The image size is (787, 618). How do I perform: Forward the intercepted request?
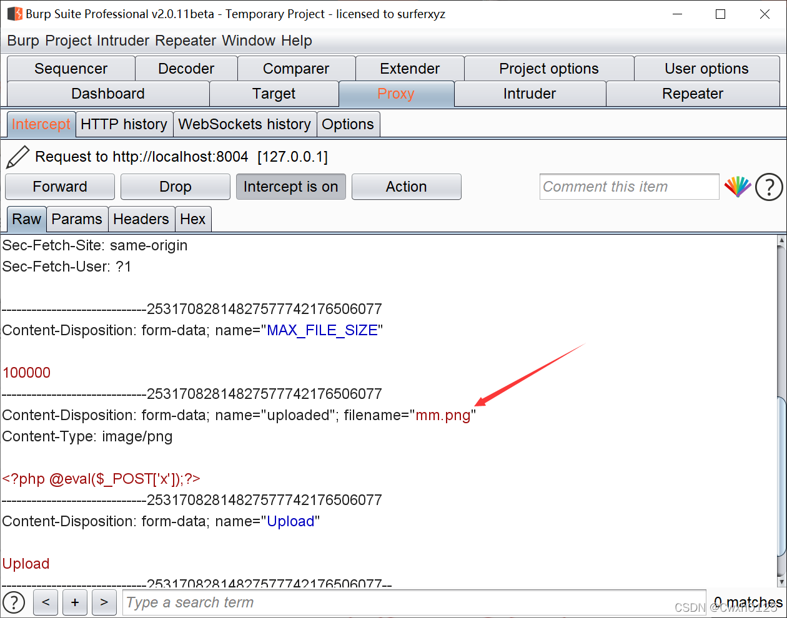click(60, 187)
